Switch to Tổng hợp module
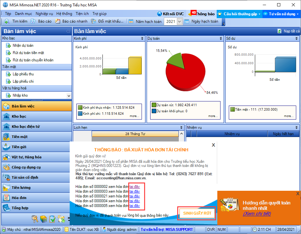Screen dimensions: 301x234 coord(36,208)
